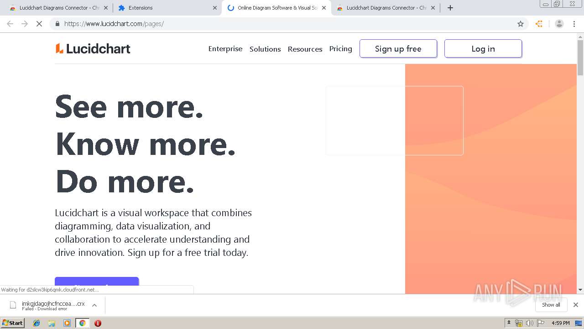Open Windows Media Player from taskbar

tap(67, 323)
